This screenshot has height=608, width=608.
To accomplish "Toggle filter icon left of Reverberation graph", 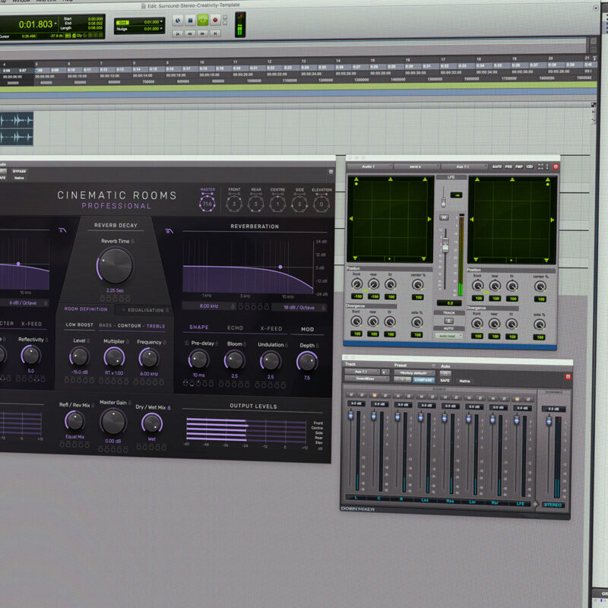I will tap(169, 231).
